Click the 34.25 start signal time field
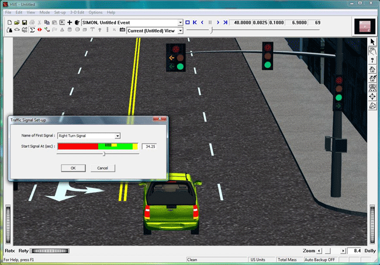This screenshot has height=265, width=380. 151,146
